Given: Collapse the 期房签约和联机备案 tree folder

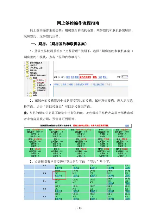Looking at the screenshot, I should [24, 76].
